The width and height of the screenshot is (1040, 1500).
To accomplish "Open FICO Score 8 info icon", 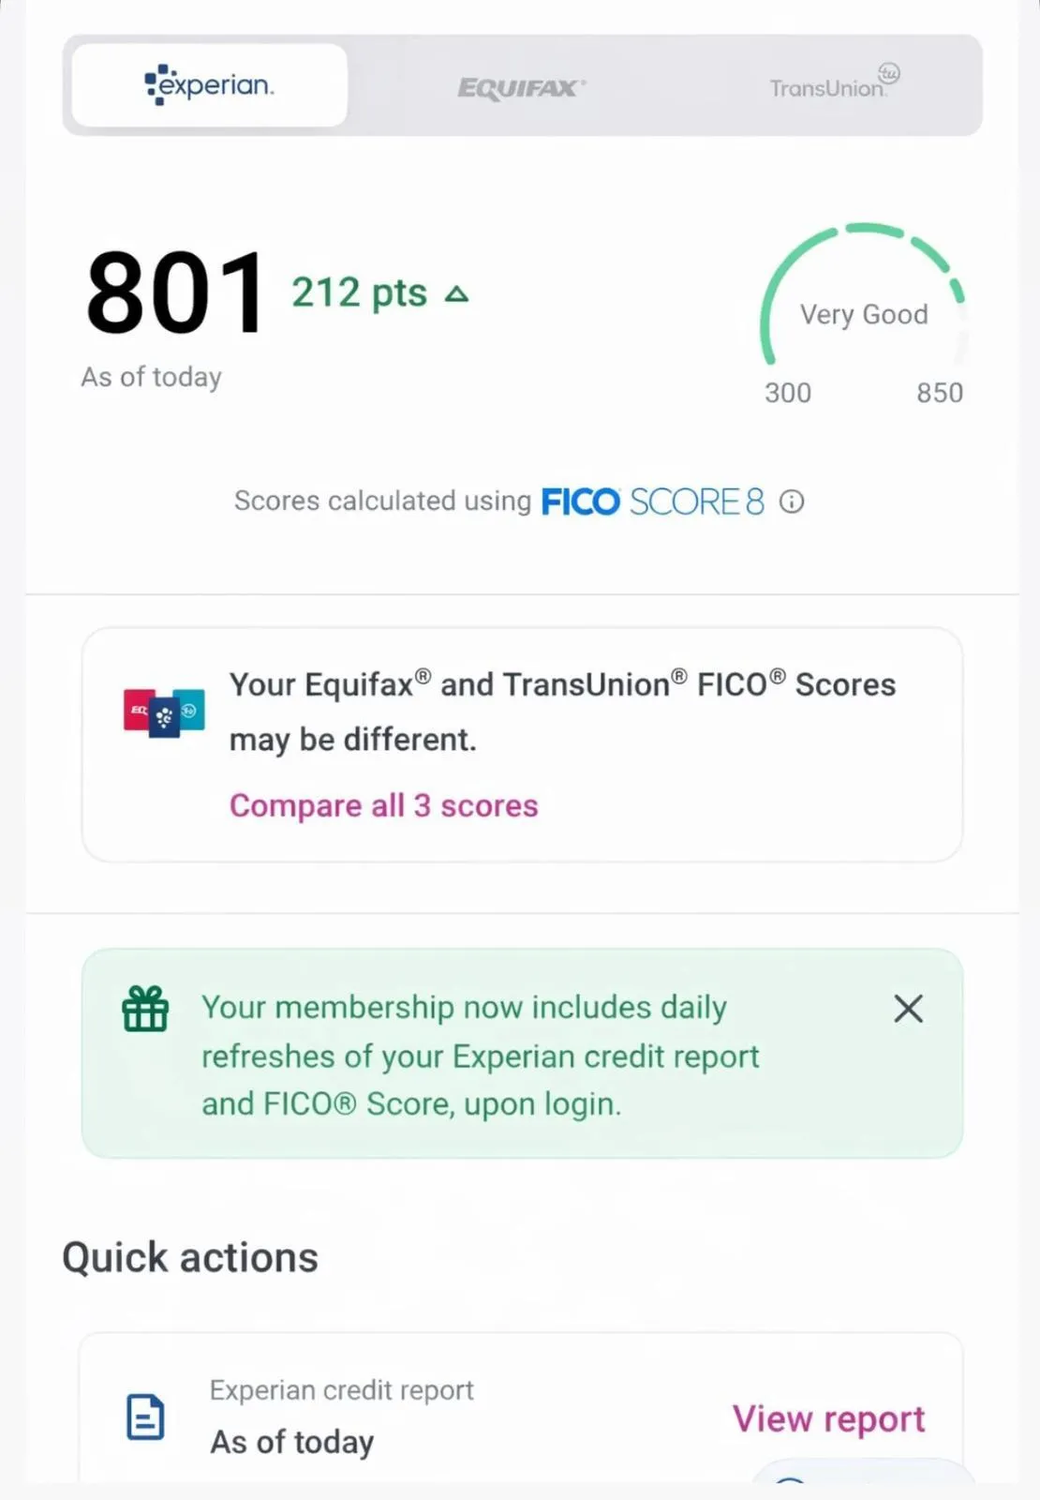I will click(x=792, y=502).
